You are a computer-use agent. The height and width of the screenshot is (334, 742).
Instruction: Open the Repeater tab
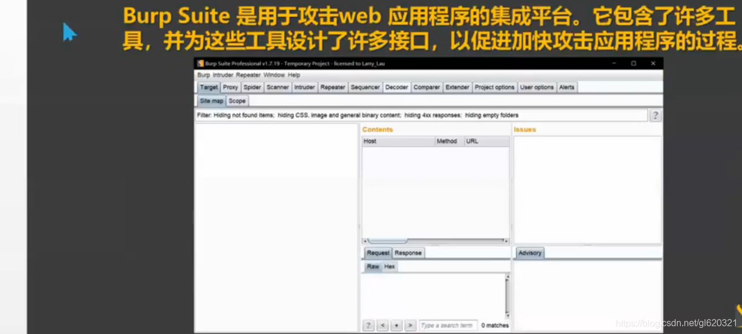(333, 88)
